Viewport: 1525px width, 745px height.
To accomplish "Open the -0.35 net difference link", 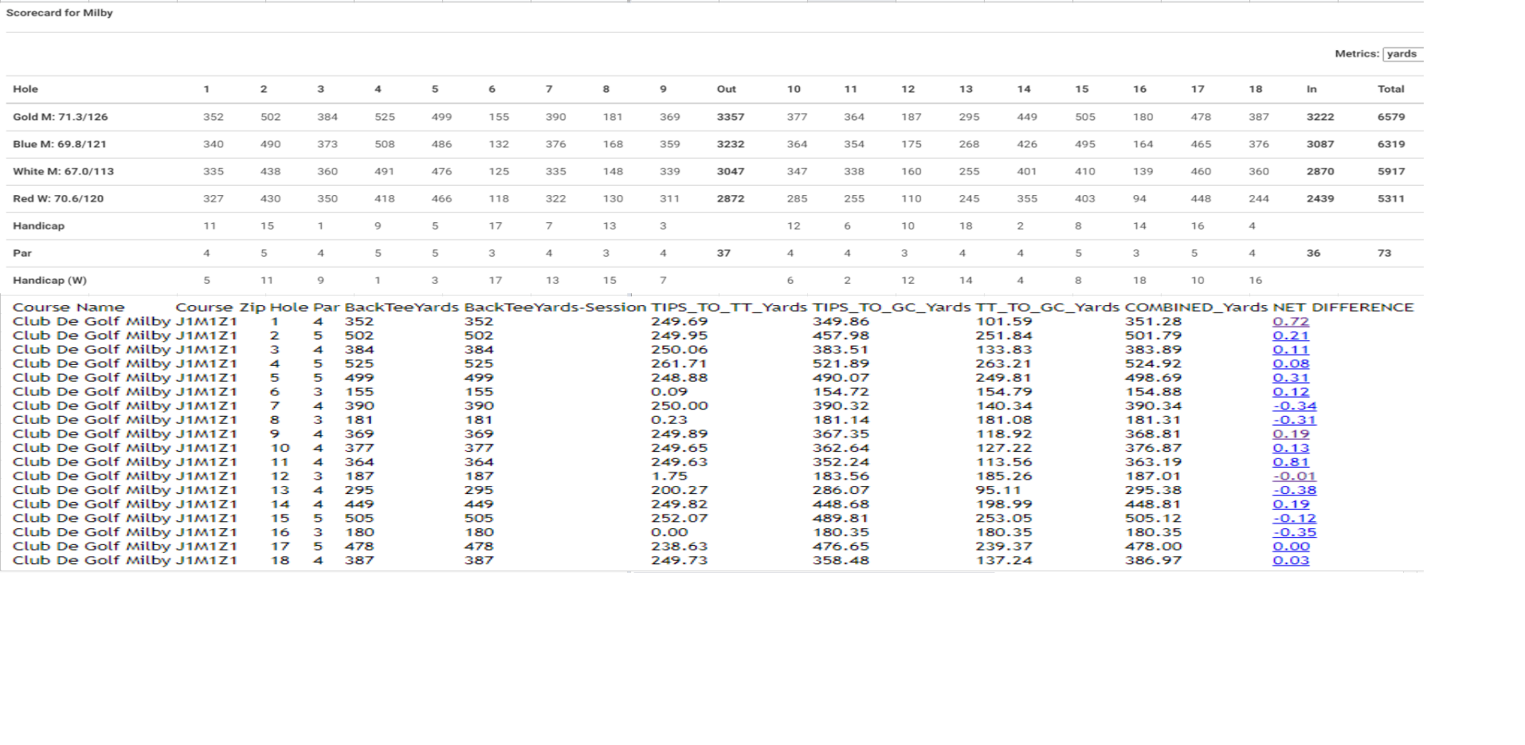I will point(1295,532).
